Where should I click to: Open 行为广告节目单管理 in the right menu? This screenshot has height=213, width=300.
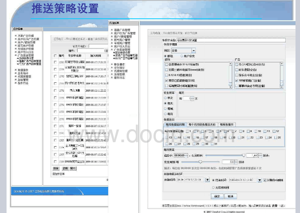(x=126, y=58)
